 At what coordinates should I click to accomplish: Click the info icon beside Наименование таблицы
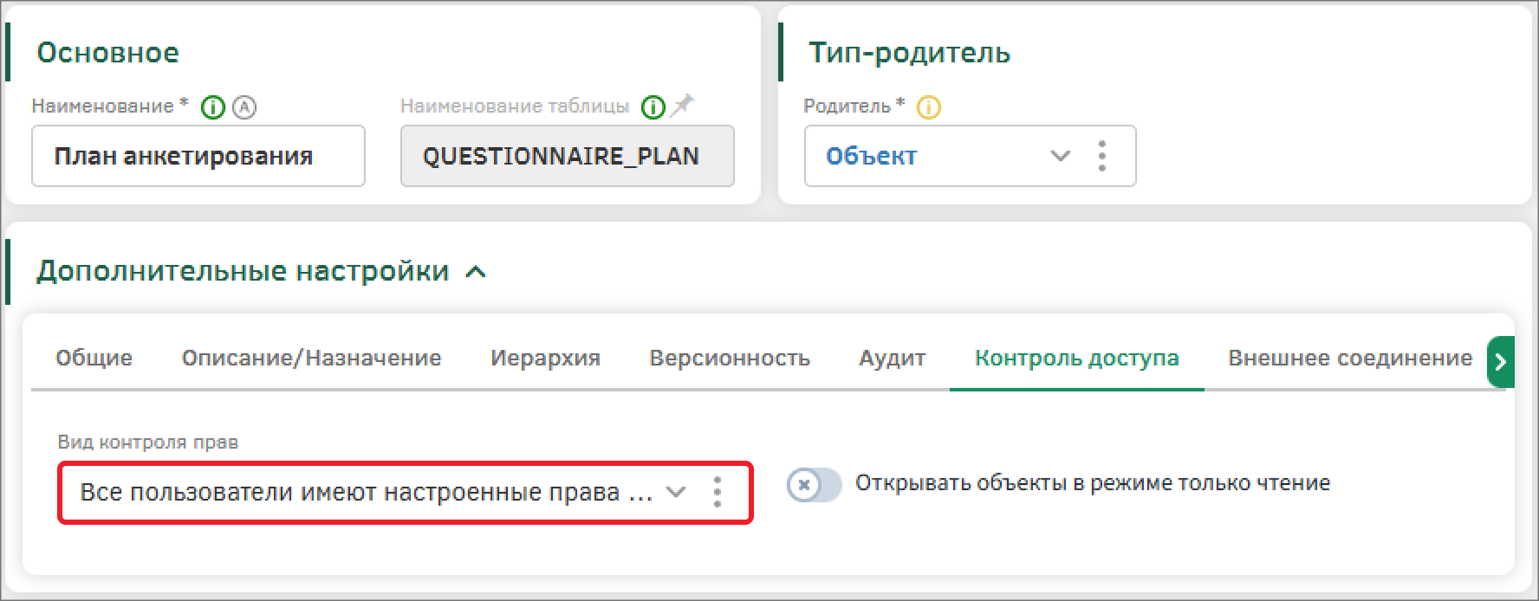(x=653, y=107)
